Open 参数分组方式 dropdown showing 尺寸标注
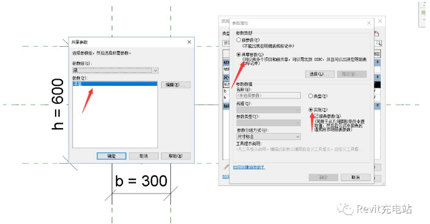430x224 pixels. tap(268, 136)
